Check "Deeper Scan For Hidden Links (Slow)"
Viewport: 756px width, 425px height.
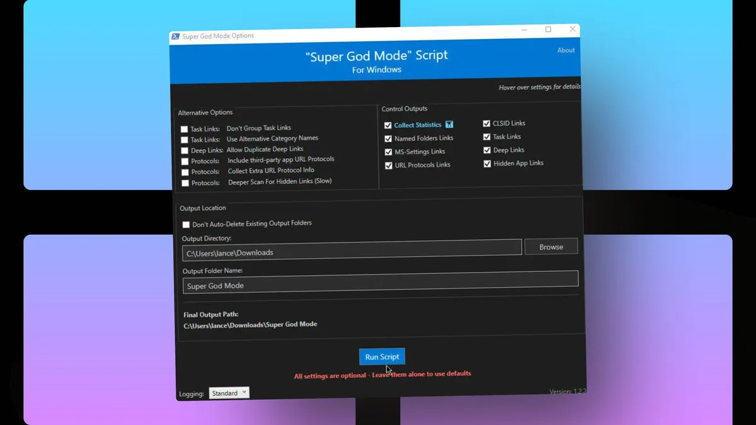coord(184,183)
